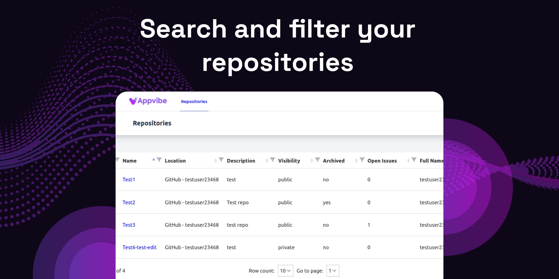
Task: Open the Test1 repository link
Action: 129,180
